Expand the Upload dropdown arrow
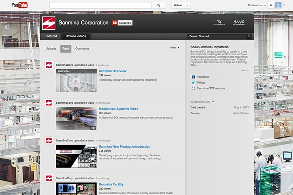 (x=188, y=5)
